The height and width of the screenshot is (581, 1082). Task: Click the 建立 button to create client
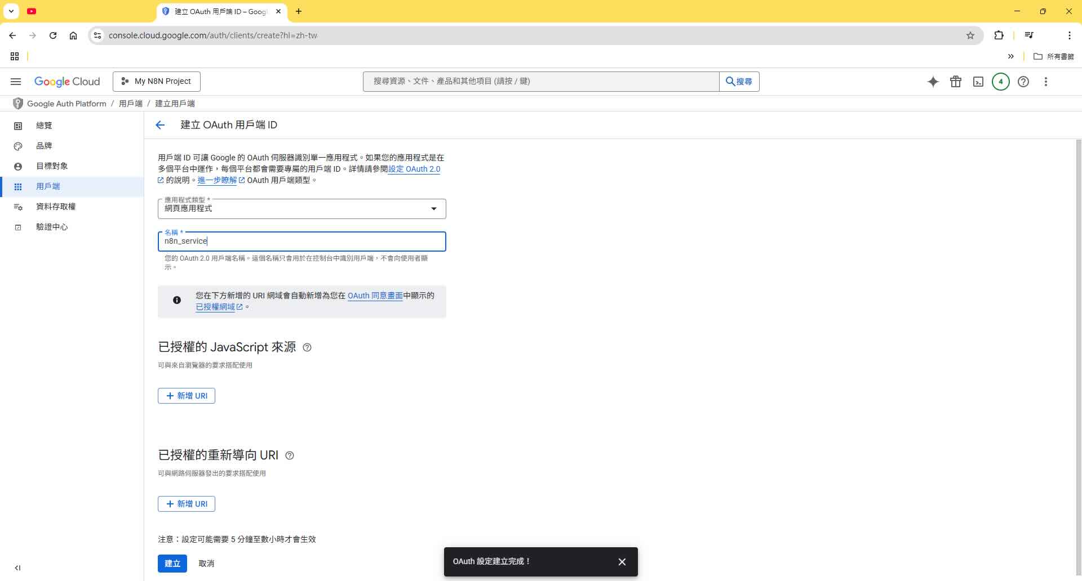click(172, 563)
